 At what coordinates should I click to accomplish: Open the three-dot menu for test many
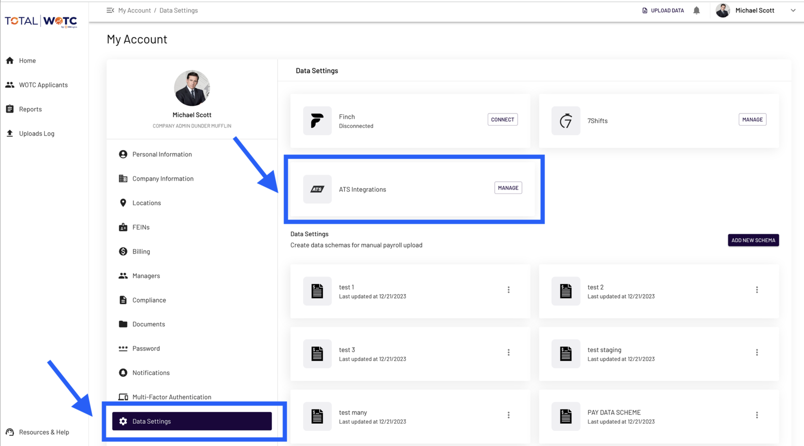click(x=508, y=415)
